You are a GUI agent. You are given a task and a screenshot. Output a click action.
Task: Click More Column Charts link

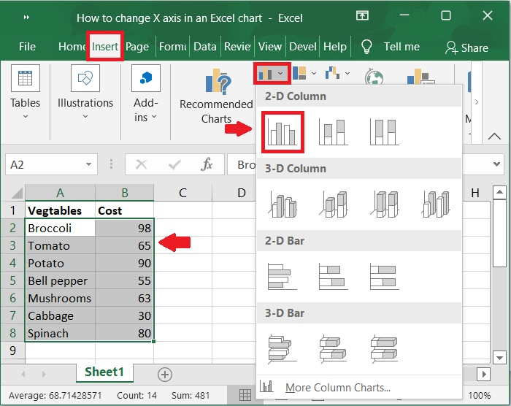pos(337,388)
